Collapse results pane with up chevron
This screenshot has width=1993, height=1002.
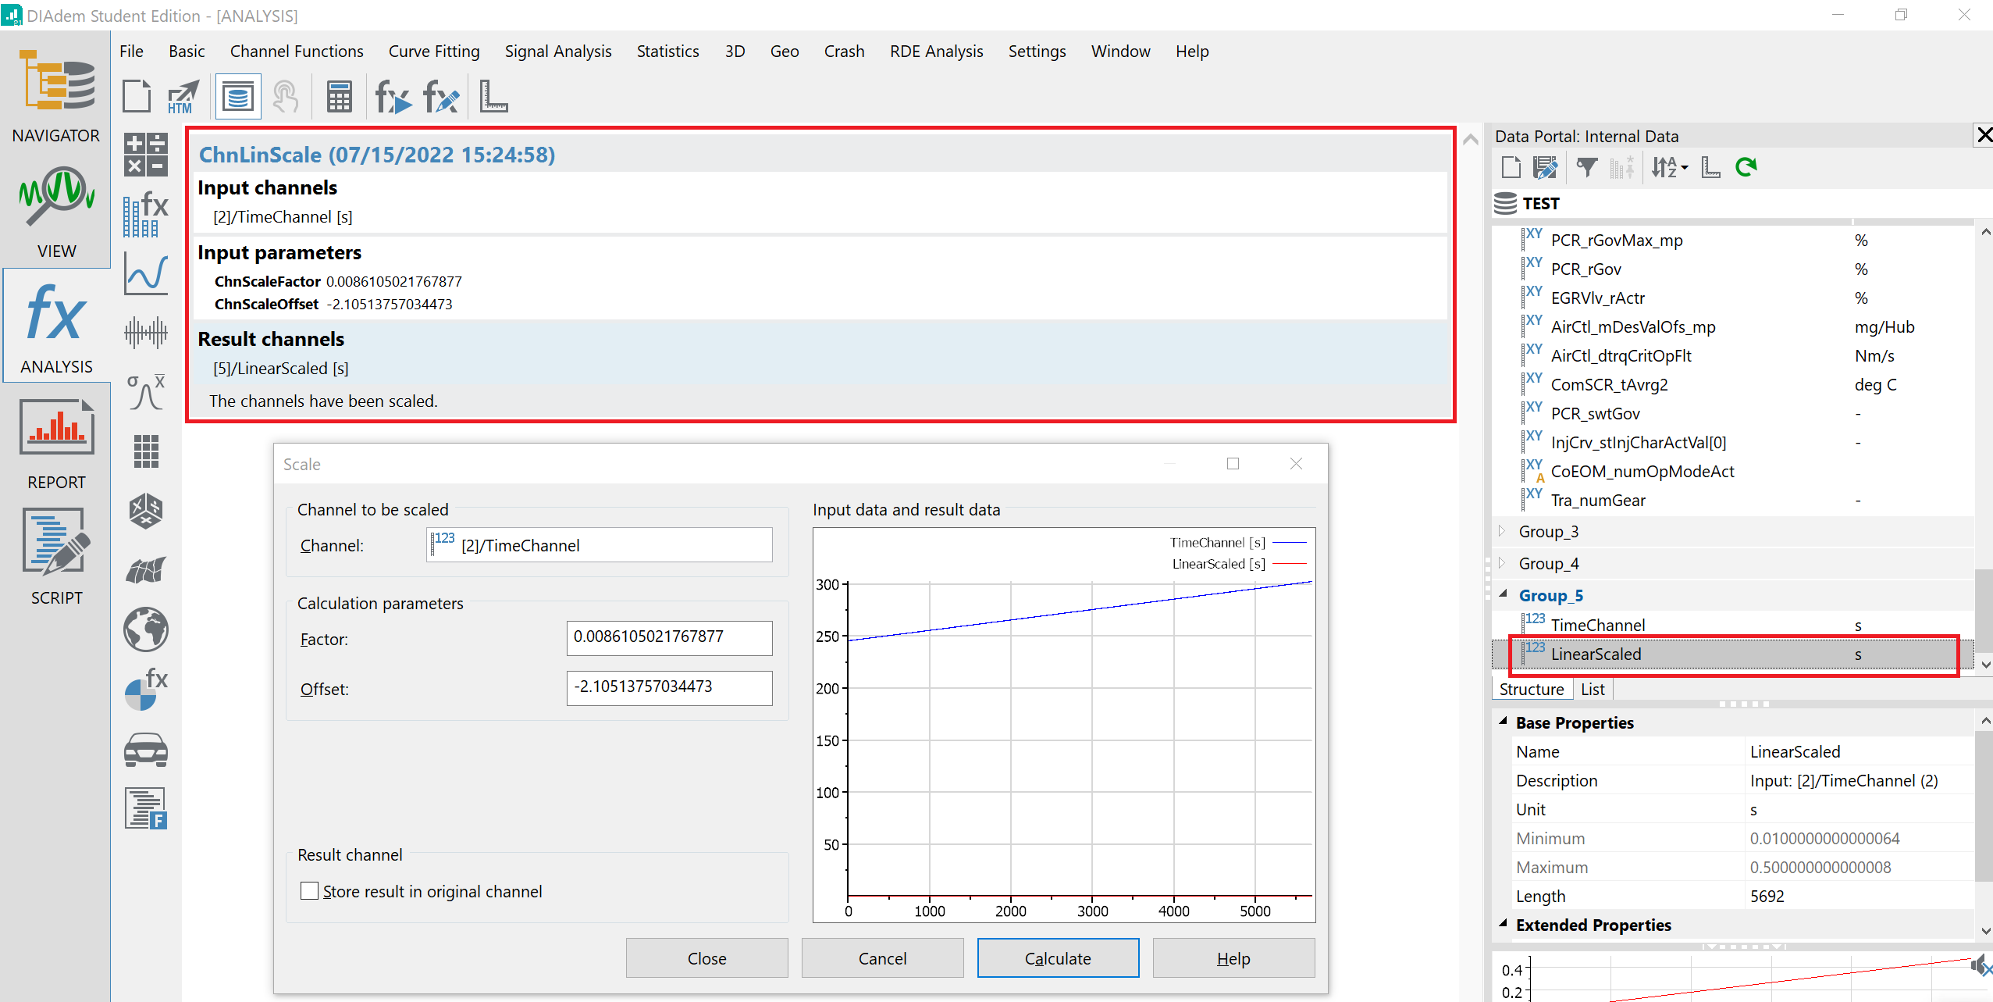(x=1471, y=139)
